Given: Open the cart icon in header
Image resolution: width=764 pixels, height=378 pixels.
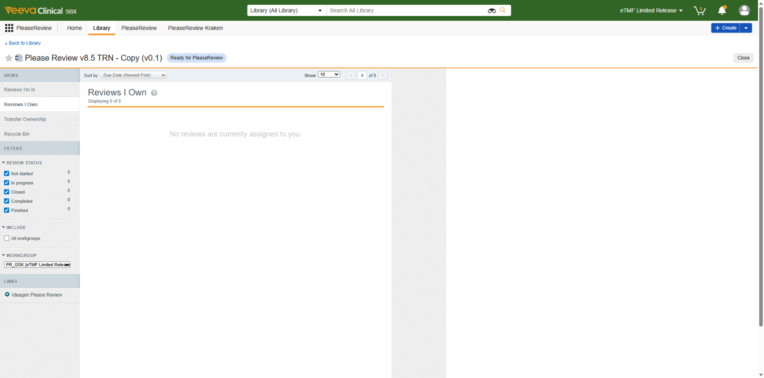Looking at the screenshot, I should click(x=700, y=11).
